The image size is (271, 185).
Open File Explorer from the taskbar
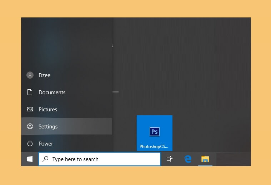tap(205, 159)
